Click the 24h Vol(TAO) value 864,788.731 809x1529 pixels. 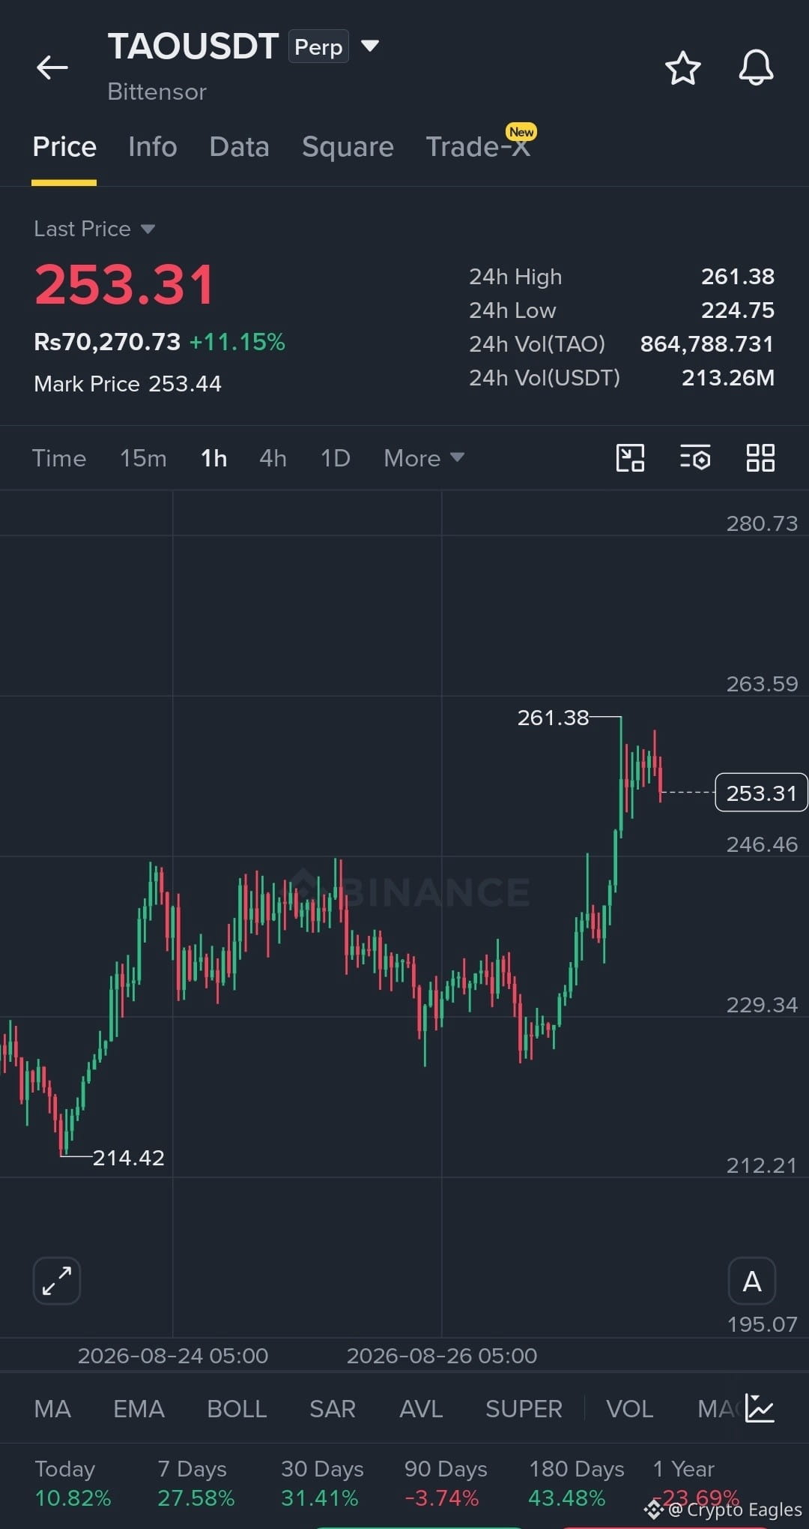click(x=707, y=344)
